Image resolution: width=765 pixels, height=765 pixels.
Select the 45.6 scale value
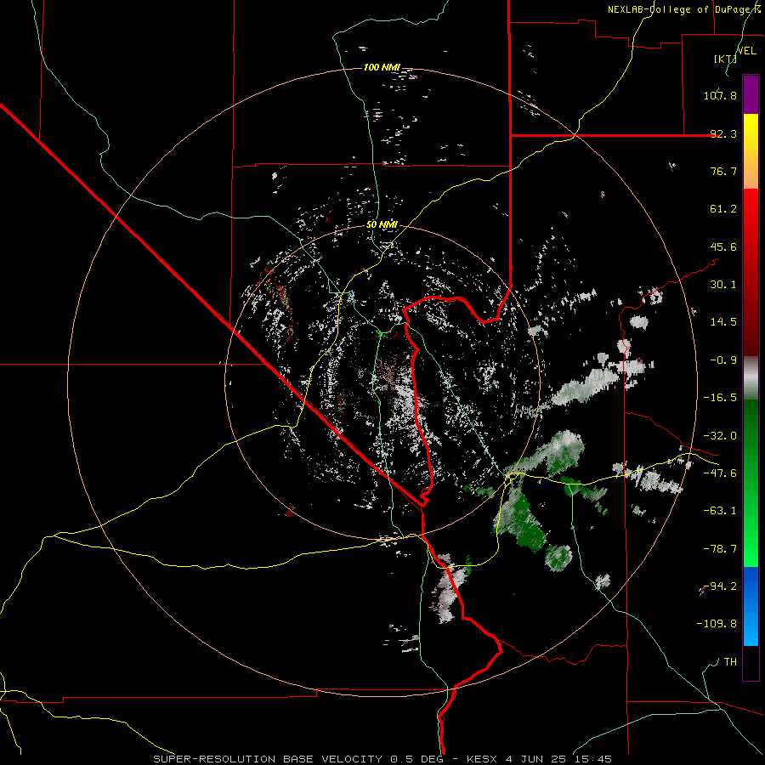723,246
